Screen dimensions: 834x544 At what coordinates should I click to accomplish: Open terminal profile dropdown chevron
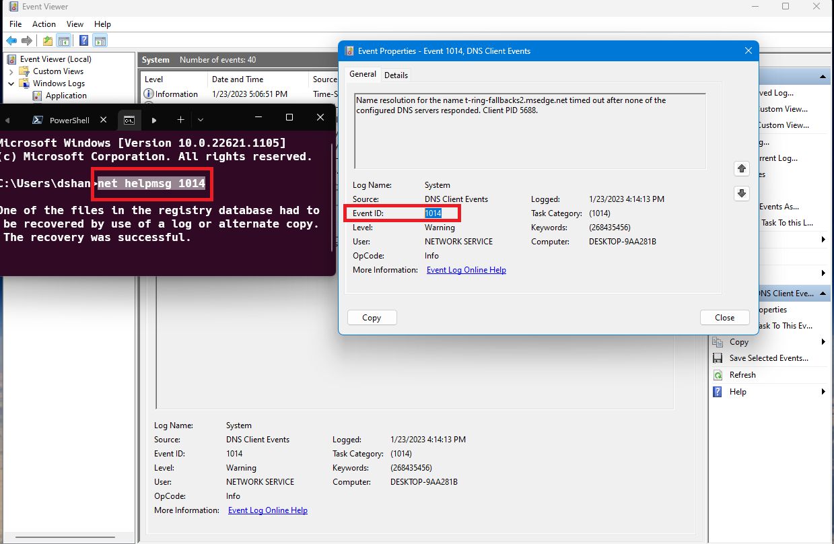point(201,120)
